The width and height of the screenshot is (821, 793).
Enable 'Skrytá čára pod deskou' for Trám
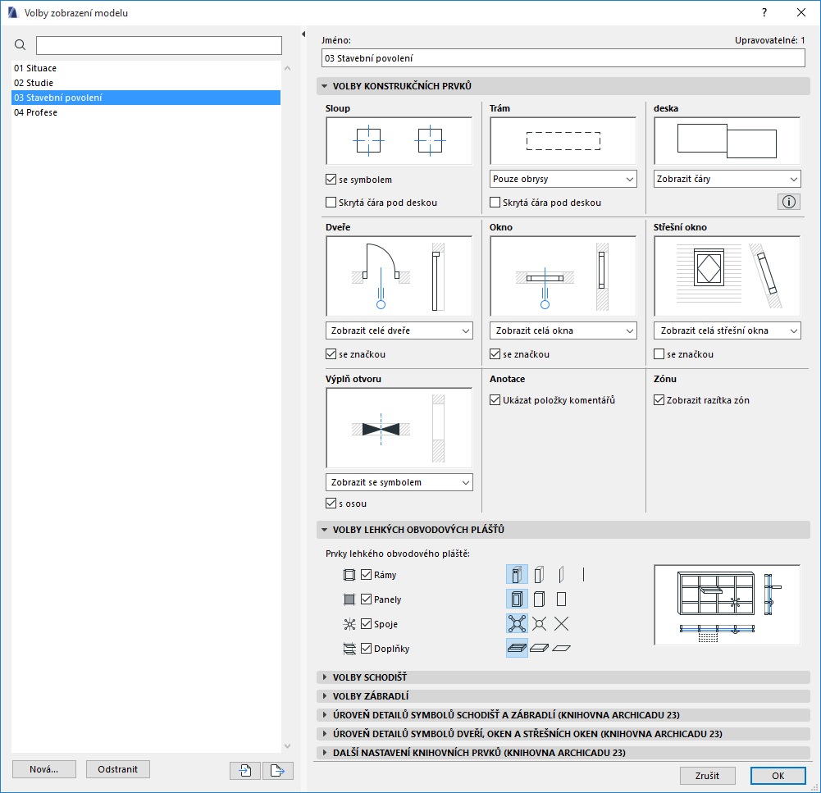(495, 202)
